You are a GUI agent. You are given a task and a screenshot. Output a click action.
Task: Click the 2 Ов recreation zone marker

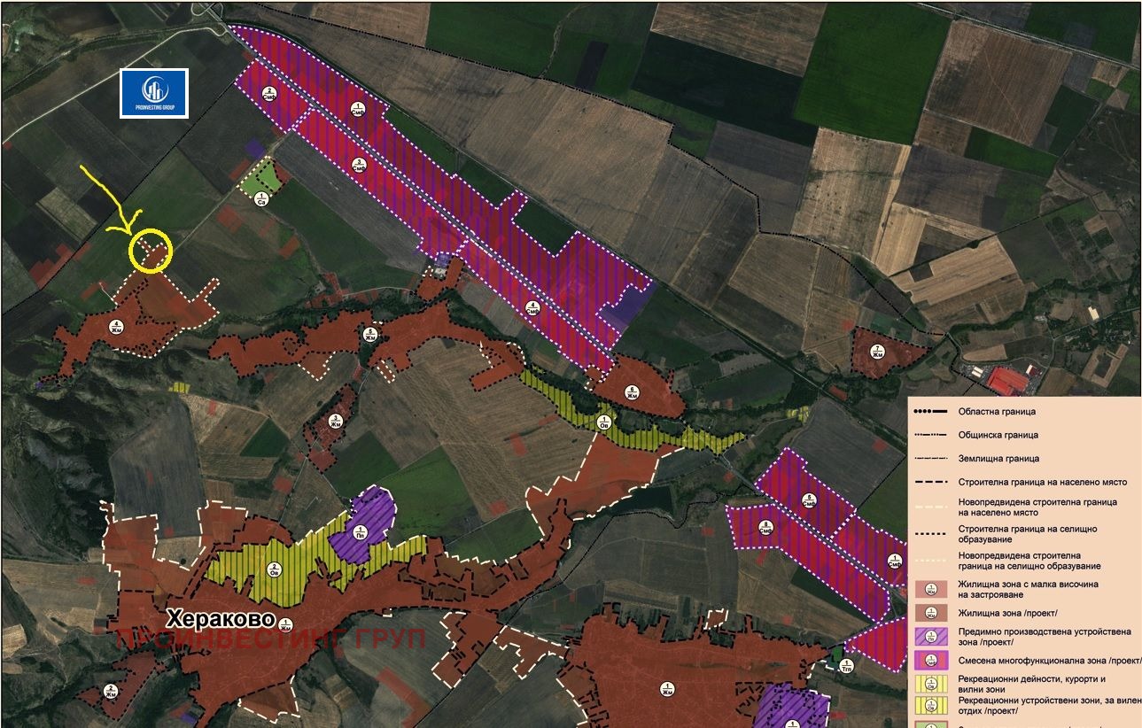274,569
